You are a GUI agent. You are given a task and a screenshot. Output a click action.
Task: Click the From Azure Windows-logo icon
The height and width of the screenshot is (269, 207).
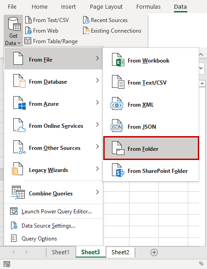click(19, 103)
